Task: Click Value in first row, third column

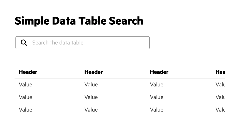Action: click(157, 85)
